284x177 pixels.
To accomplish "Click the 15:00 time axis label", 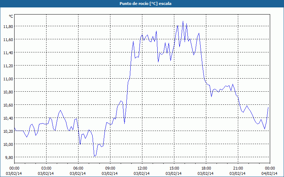I will (174, 169).
